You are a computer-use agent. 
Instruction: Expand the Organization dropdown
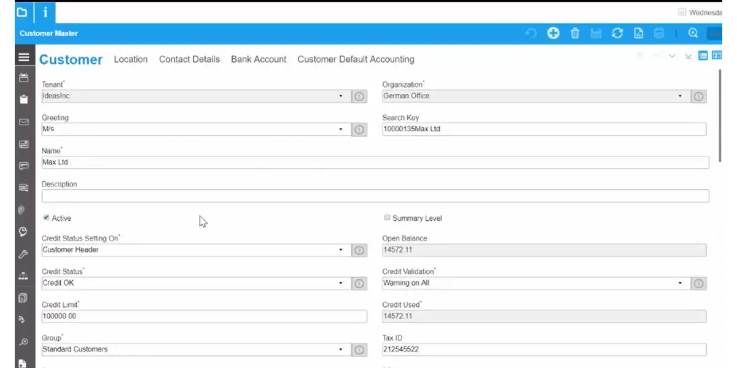680,96
